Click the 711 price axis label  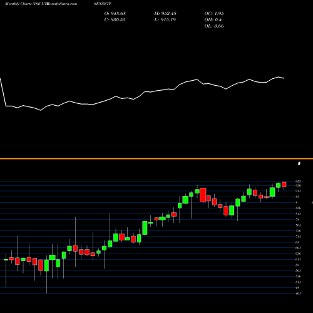(x=298, y=237)
